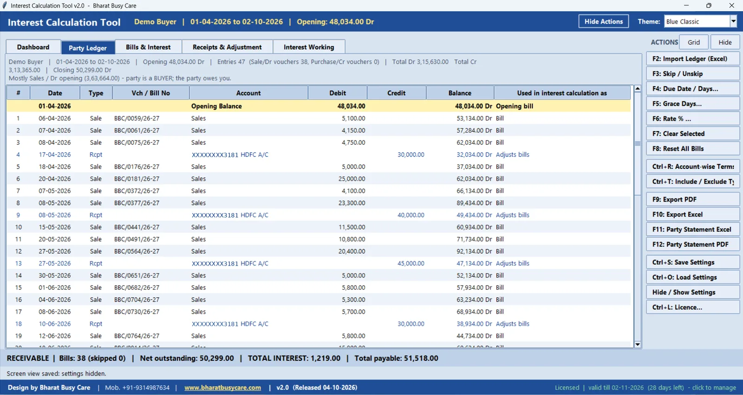The image size is (743, 395).
Task: Select bill BBC/0176/26-27
Action: [319, 166]
